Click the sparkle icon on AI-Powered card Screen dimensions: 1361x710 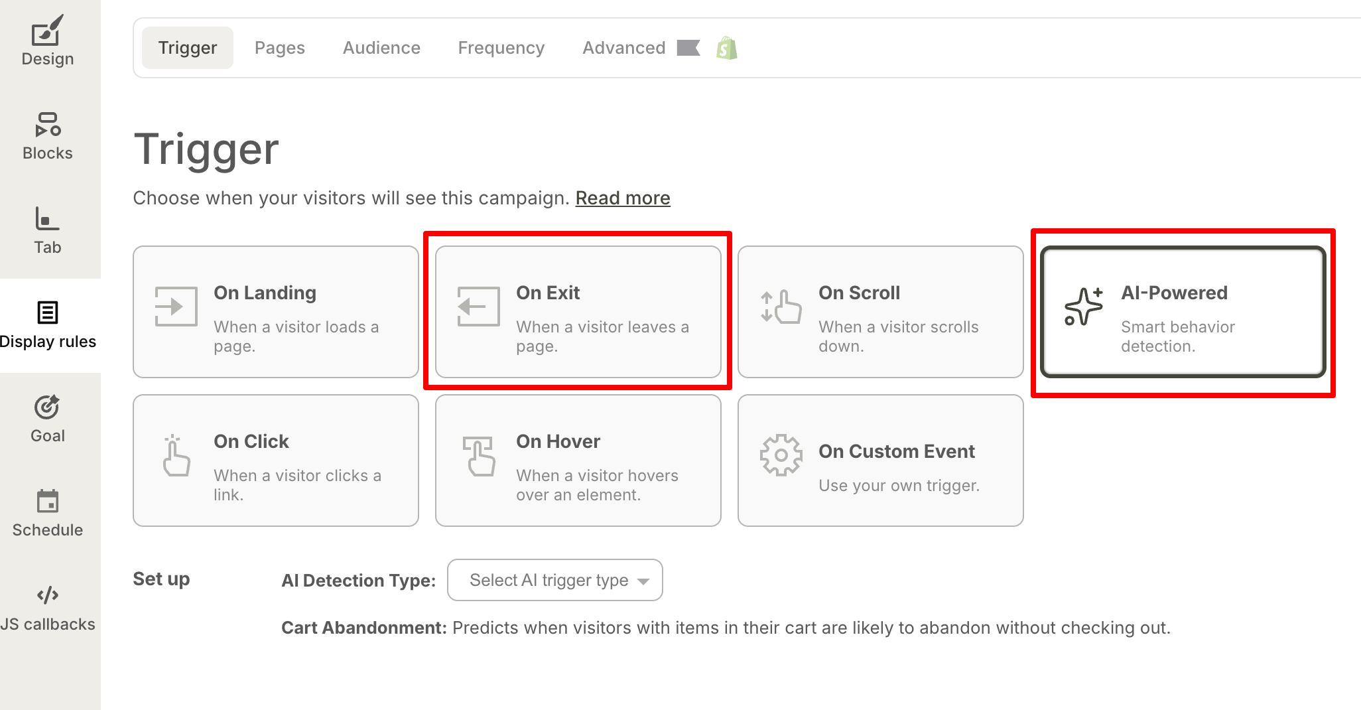[1084, 307]
